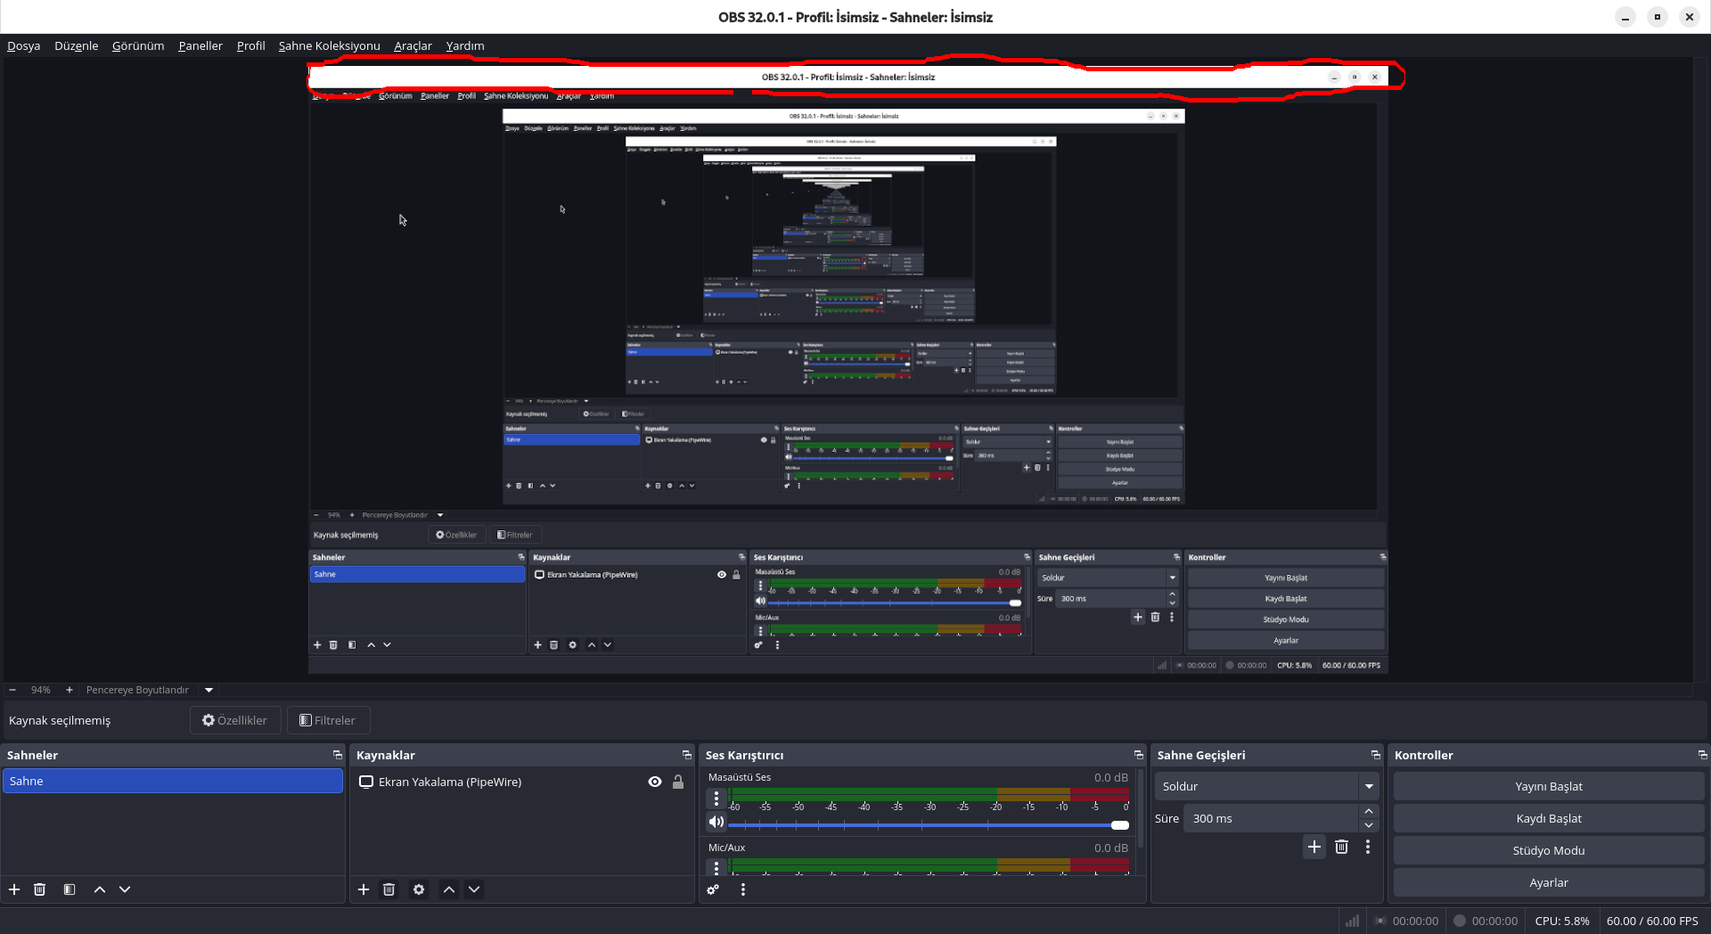Open Masaüstü Ses options three-dot menu
1711x934 pixels.
click(716, 799)
